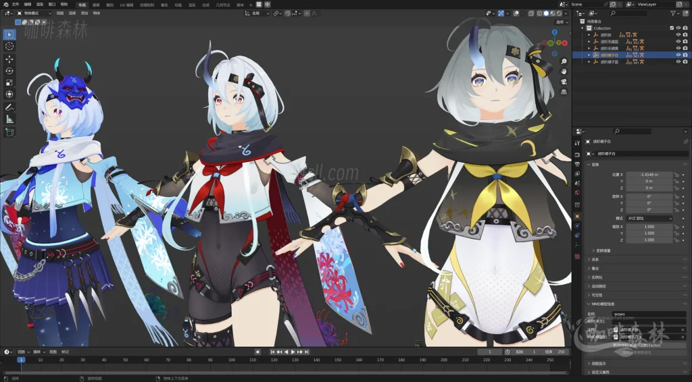692x382 pixels.
Task: Select the Measure tool
Action: (9, 119)
